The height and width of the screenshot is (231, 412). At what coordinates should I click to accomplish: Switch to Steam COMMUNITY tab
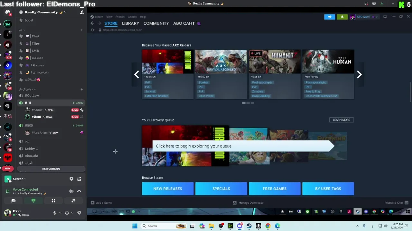[x=156, y=23]
